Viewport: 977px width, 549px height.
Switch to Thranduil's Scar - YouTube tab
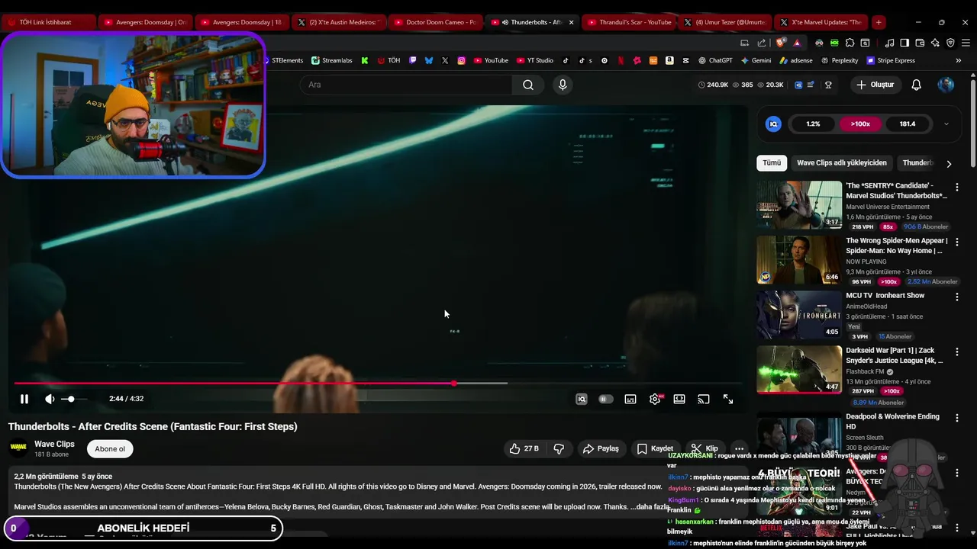tap(627, 22)
